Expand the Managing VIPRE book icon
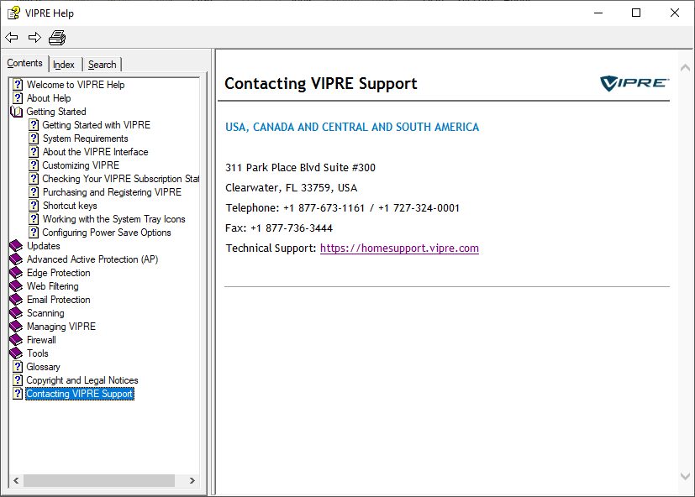 pyautogui.click(x=16, y=327)
